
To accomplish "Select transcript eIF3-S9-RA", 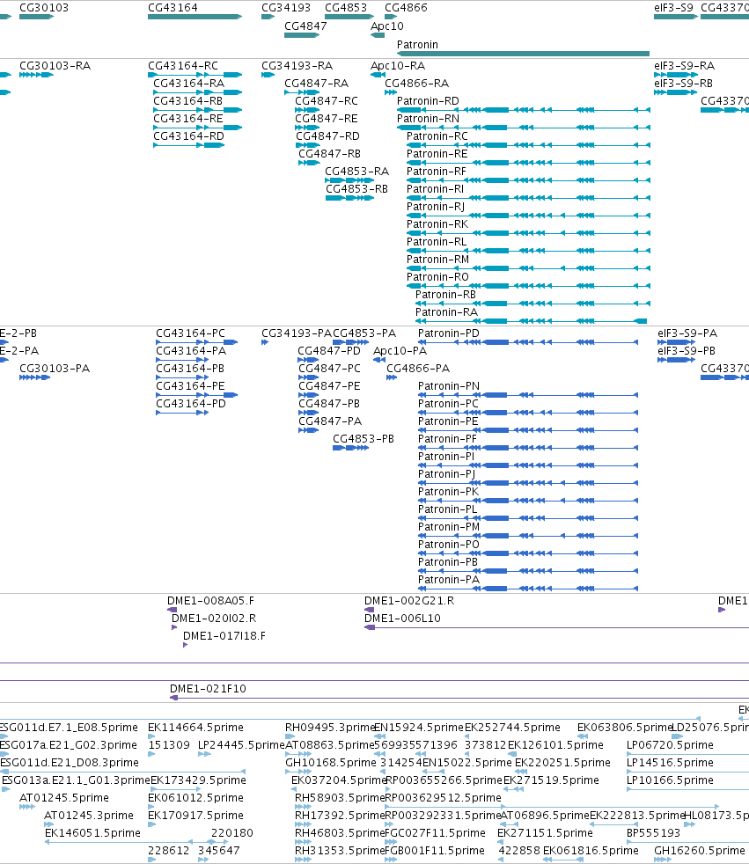I will tap(684, 66).
